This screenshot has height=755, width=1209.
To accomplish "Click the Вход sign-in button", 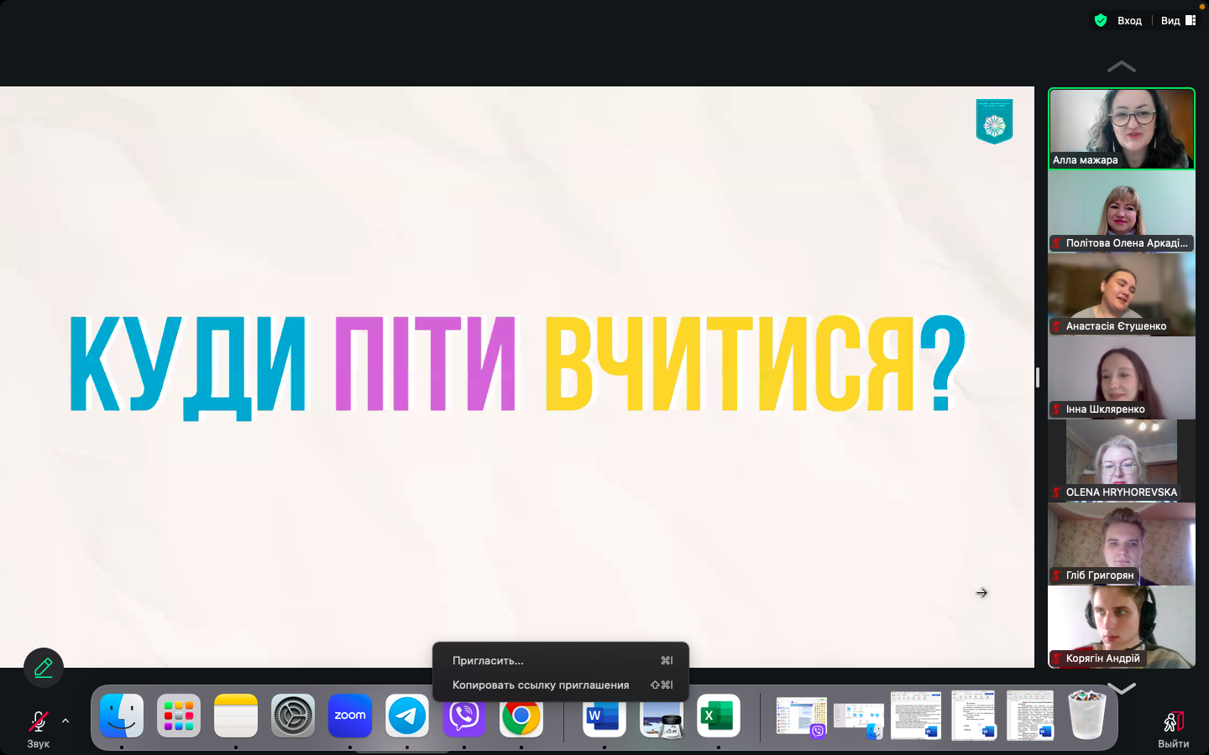I will coord(1129,20).
